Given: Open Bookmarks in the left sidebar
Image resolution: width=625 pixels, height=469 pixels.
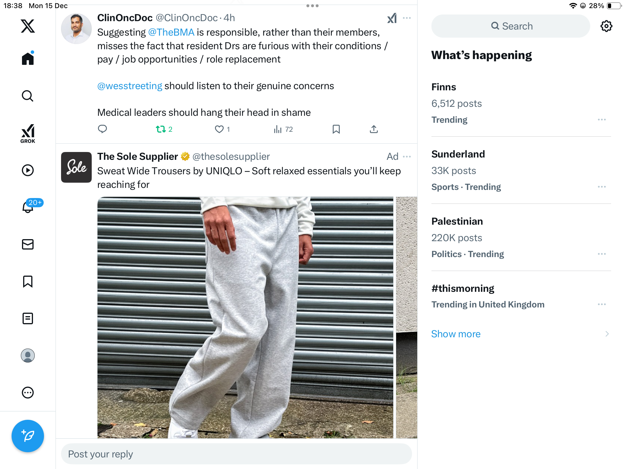Looking at the screenshot, I should pyautogui.click(x=28, y=281).
